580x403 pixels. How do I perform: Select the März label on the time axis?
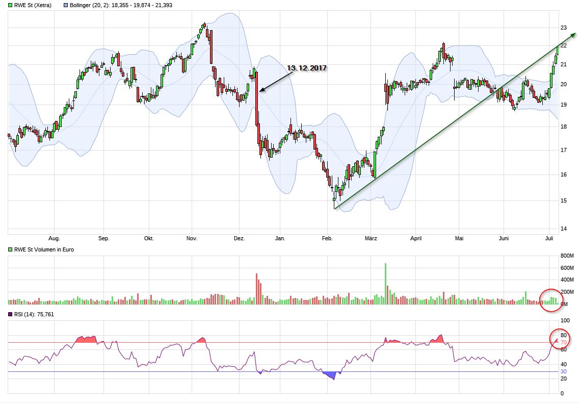tap(371, 238)
